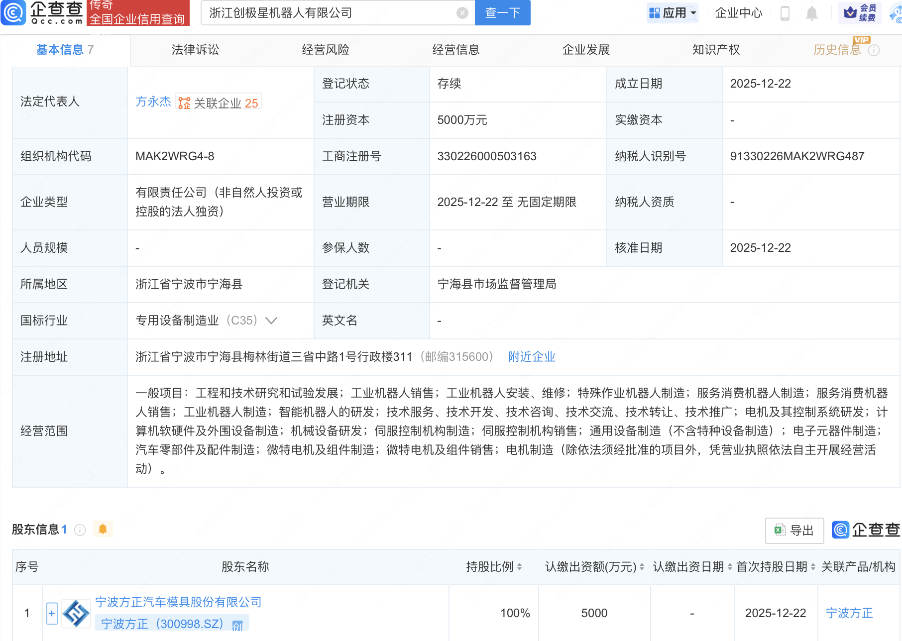Screen dimensions: 902x641
Task: Click the 附近企业 nearby companies link
Action: [x=531, y=357]
